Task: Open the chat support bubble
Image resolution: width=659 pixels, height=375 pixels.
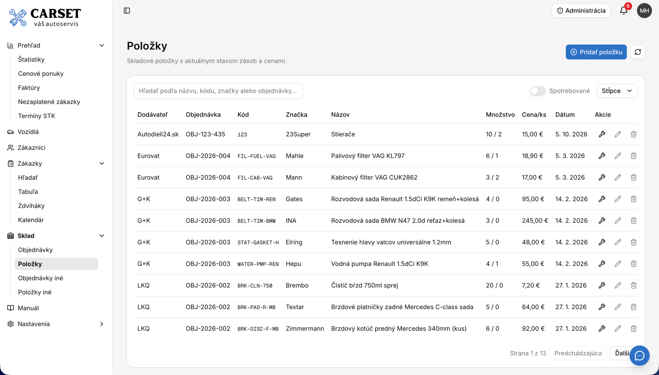Action: click(639, 356)
